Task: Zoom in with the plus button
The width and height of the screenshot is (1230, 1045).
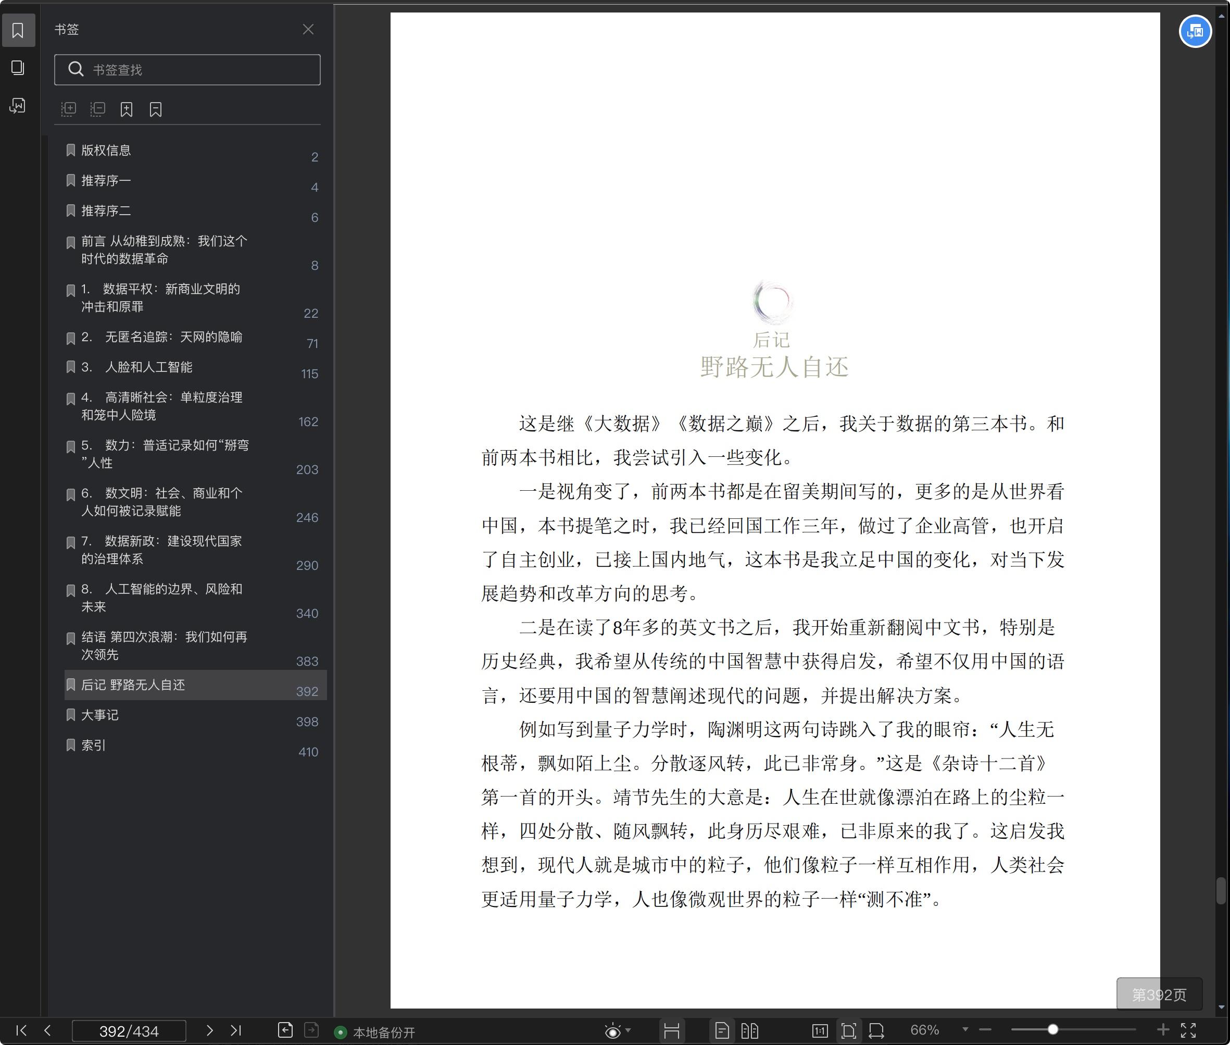Action: click(1162, 1030)
